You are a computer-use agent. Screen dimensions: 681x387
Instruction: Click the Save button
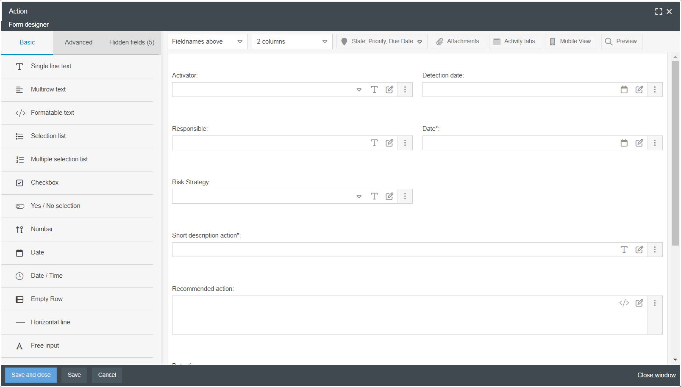pyautogui.click(x=74, y=375)
